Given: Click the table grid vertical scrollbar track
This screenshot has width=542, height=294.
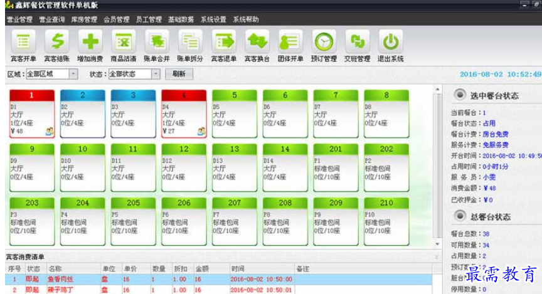Looking at the screenshot, I should point(438,167).
